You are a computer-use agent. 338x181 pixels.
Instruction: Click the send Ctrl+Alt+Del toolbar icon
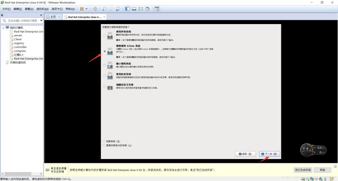pos(95,8)
